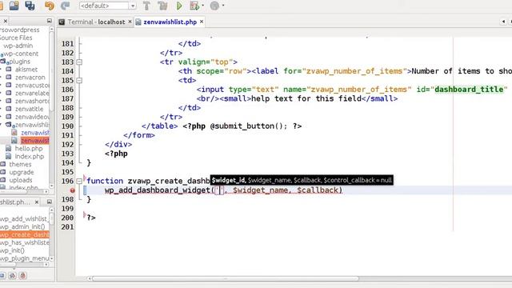This screenshot has height=288, width=512.
Task: Select wp_plugin_menu in Navigator
Action: (25, 258)
